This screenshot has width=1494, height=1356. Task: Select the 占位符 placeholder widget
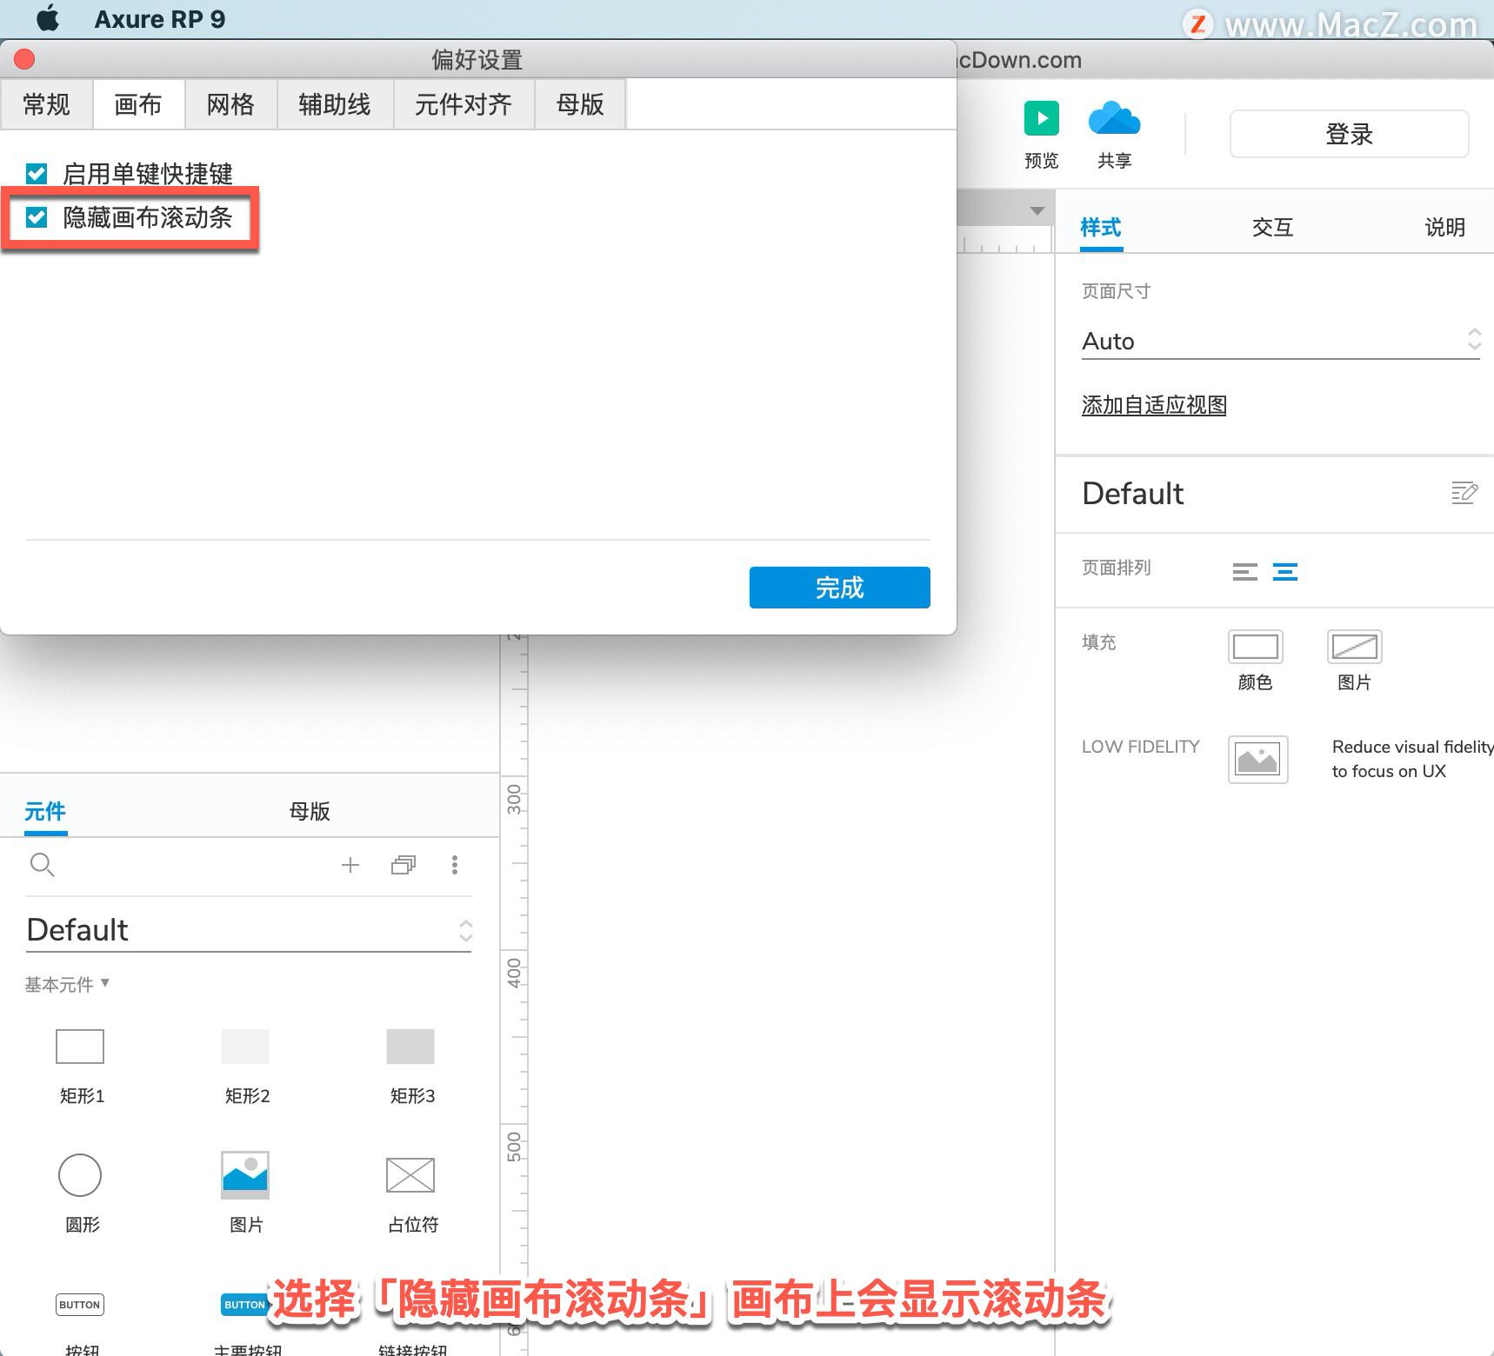click(x=410, y=1175)
